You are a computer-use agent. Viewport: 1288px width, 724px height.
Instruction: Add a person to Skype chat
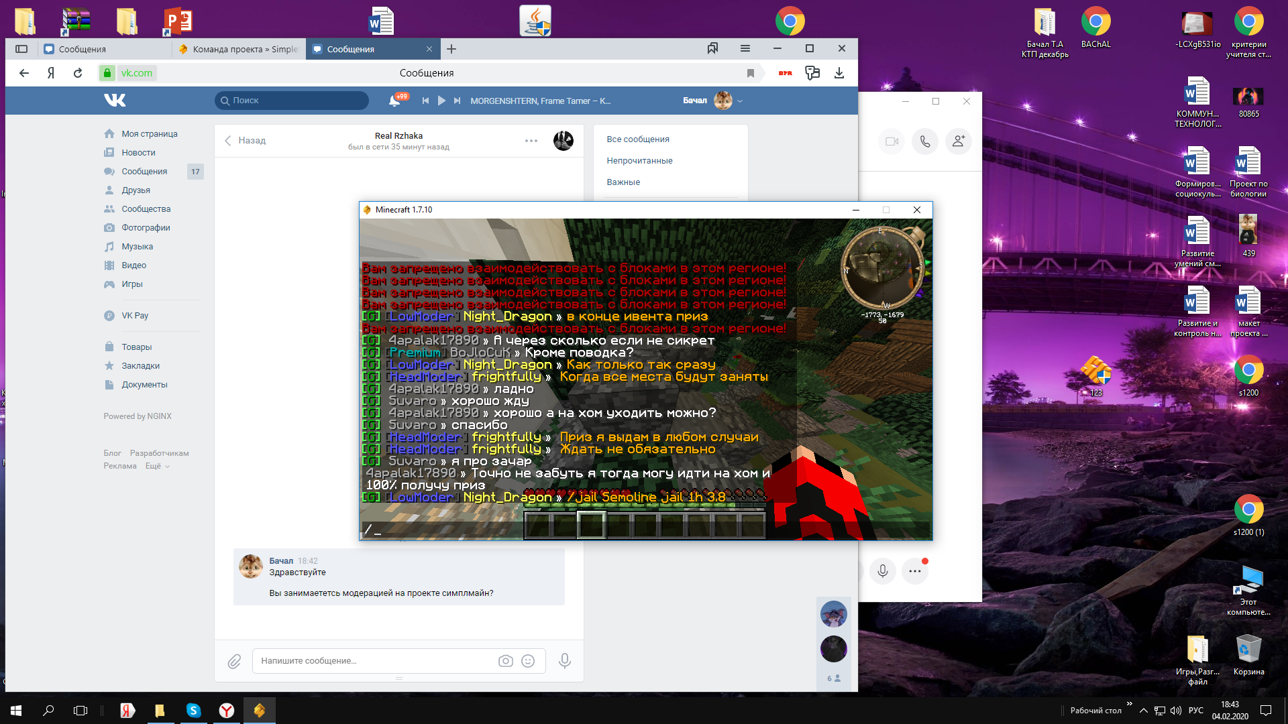click(x=959, y=141)
